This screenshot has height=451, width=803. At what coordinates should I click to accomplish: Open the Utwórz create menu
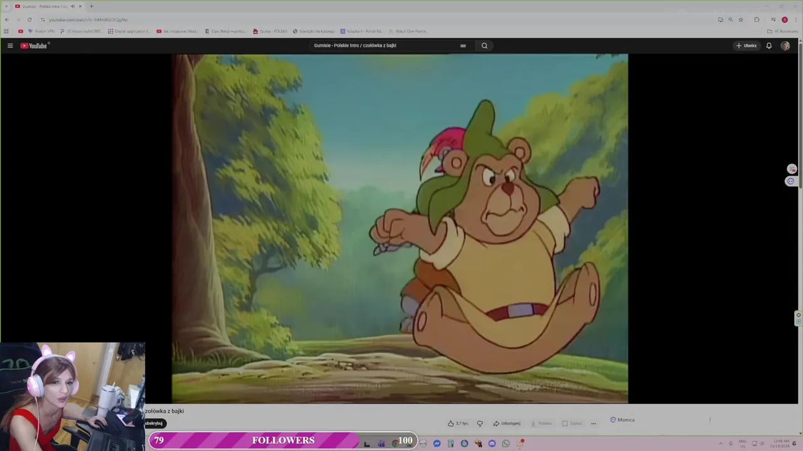point(747,46)
